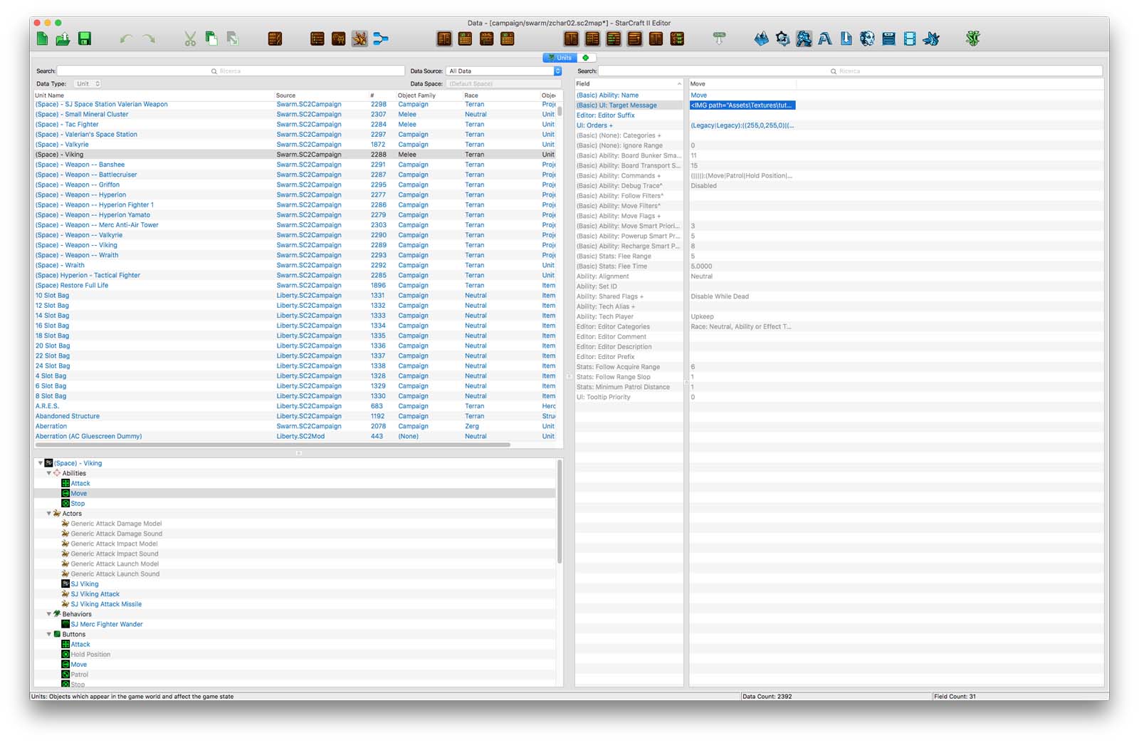This screenshot has width=1139, height=743.
Task: Add a new tab with green plus
Action: pos(586,58)
